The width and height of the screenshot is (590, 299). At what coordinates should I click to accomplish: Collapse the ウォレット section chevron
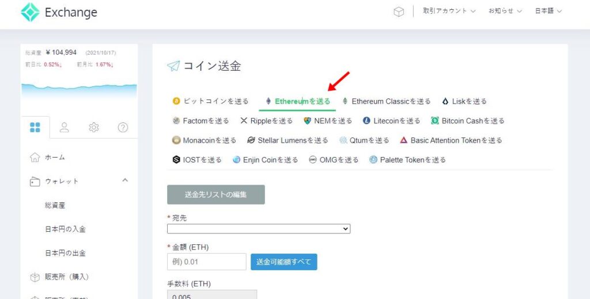click(125, 181)
